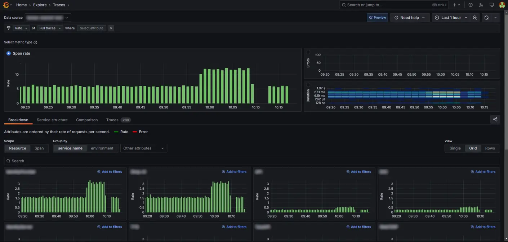This screenshot has height=242, width=508.
Task: Select the Duration metric radio button
Action: [x=308, y=85]
